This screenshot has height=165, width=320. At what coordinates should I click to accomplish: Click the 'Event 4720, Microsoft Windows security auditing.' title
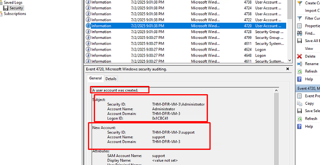tap(127, 69)
